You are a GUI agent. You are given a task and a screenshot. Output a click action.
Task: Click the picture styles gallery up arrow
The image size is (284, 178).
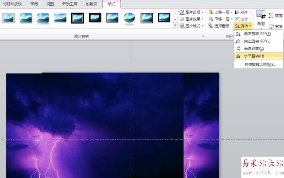click(x=175, y=13)
